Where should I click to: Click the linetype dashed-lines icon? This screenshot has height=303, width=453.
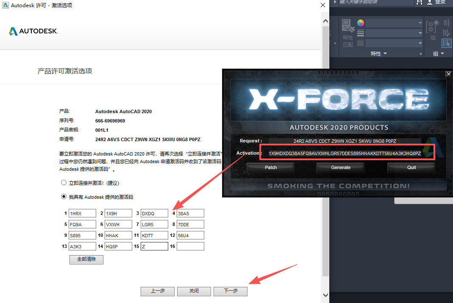[x=361, y=44]
